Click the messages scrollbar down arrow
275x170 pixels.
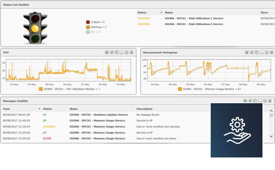[x=271, y=136]
